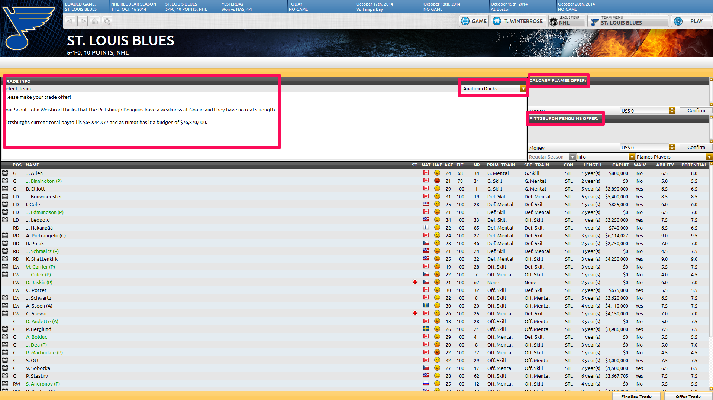The height and width of the screenshot is (400, 713).
Task: Select player P. Stastny
Action: click(37, 376)
